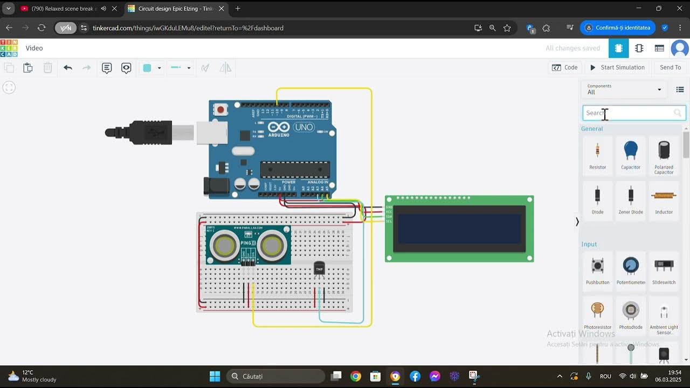690x388 pixels.
Task: Select the Resistor component
Action: (597, 155)
